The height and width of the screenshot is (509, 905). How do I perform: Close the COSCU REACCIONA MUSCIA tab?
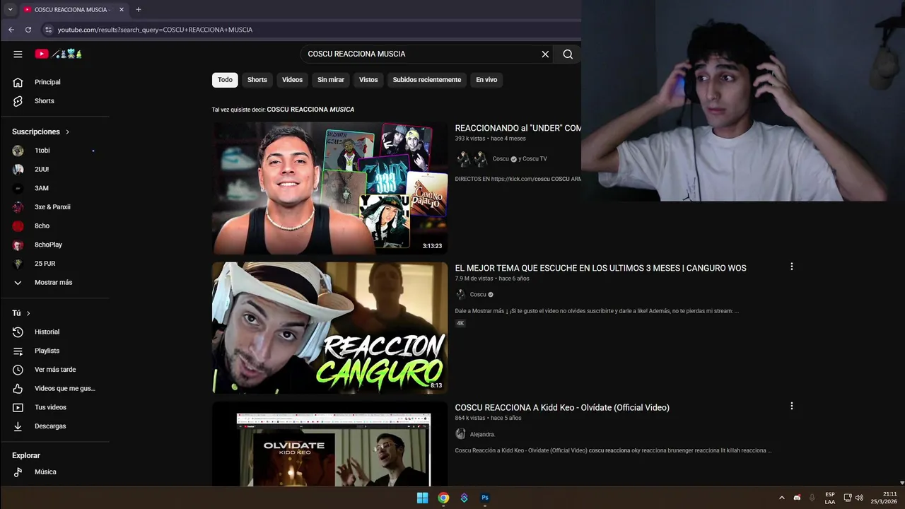tap(122, 9)
